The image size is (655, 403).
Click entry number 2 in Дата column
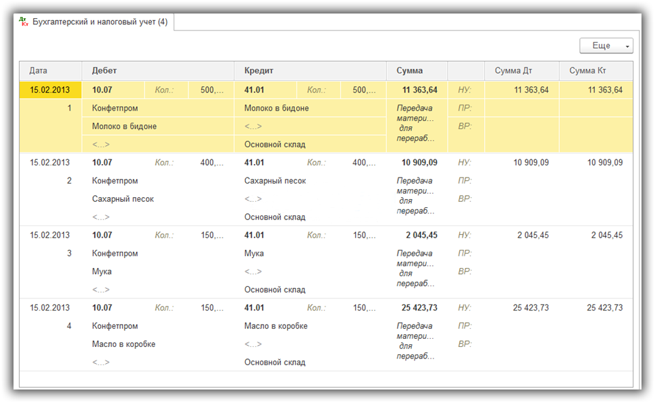tap(69, 181)
